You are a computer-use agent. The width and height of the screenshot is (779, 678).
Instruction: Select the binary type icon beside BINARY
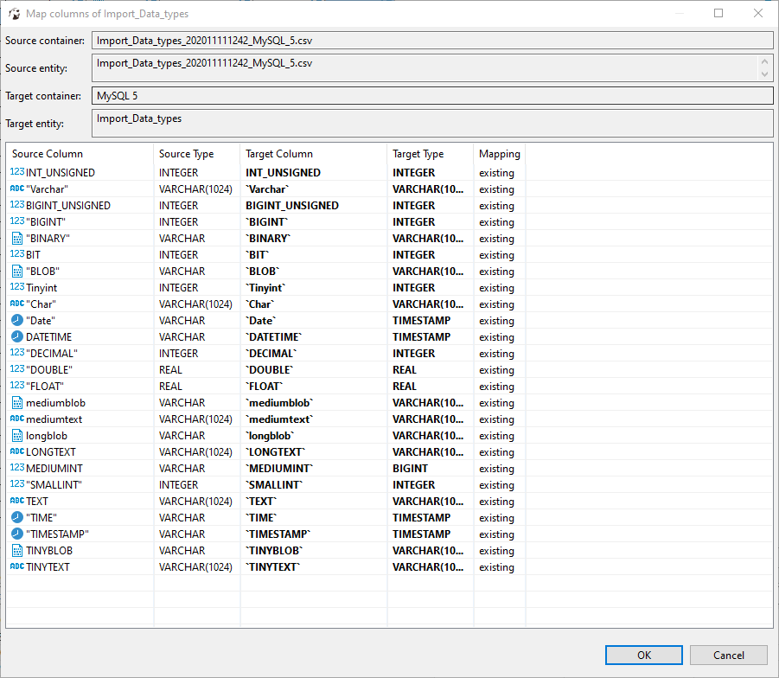pyautogui.click(x=16, y=238)
